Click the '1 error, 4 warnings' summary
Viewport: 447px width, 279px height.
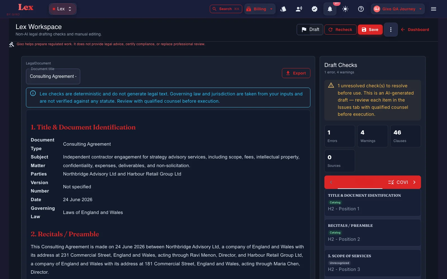coord(339,72)
